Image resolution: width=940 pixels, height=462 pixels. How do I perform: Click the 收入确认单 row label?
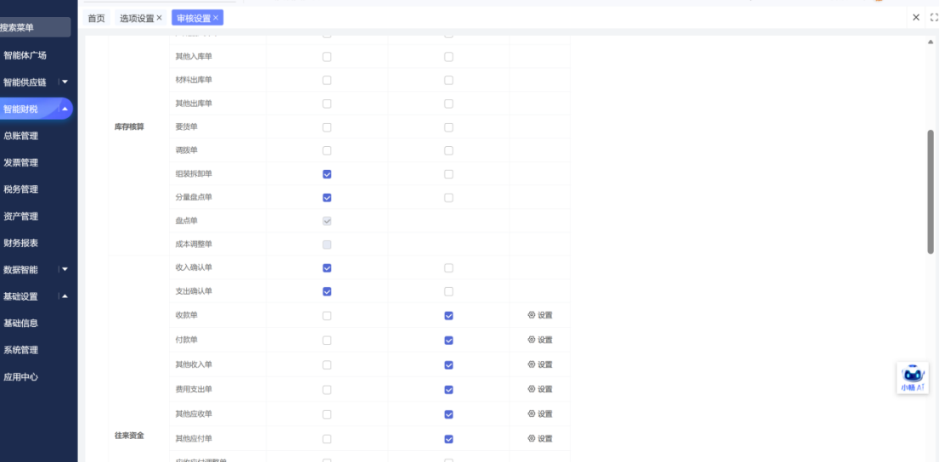pyautogui.click(x=194, y=268)
